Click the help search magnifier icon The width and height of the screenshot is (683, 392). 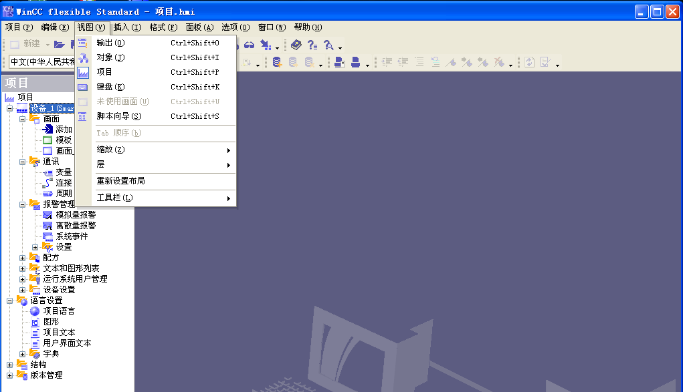point(328,45)
